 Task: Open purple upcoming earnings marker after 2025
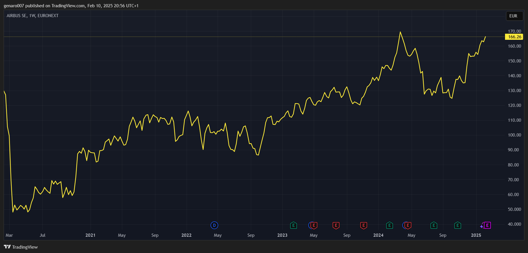[487, 225]
